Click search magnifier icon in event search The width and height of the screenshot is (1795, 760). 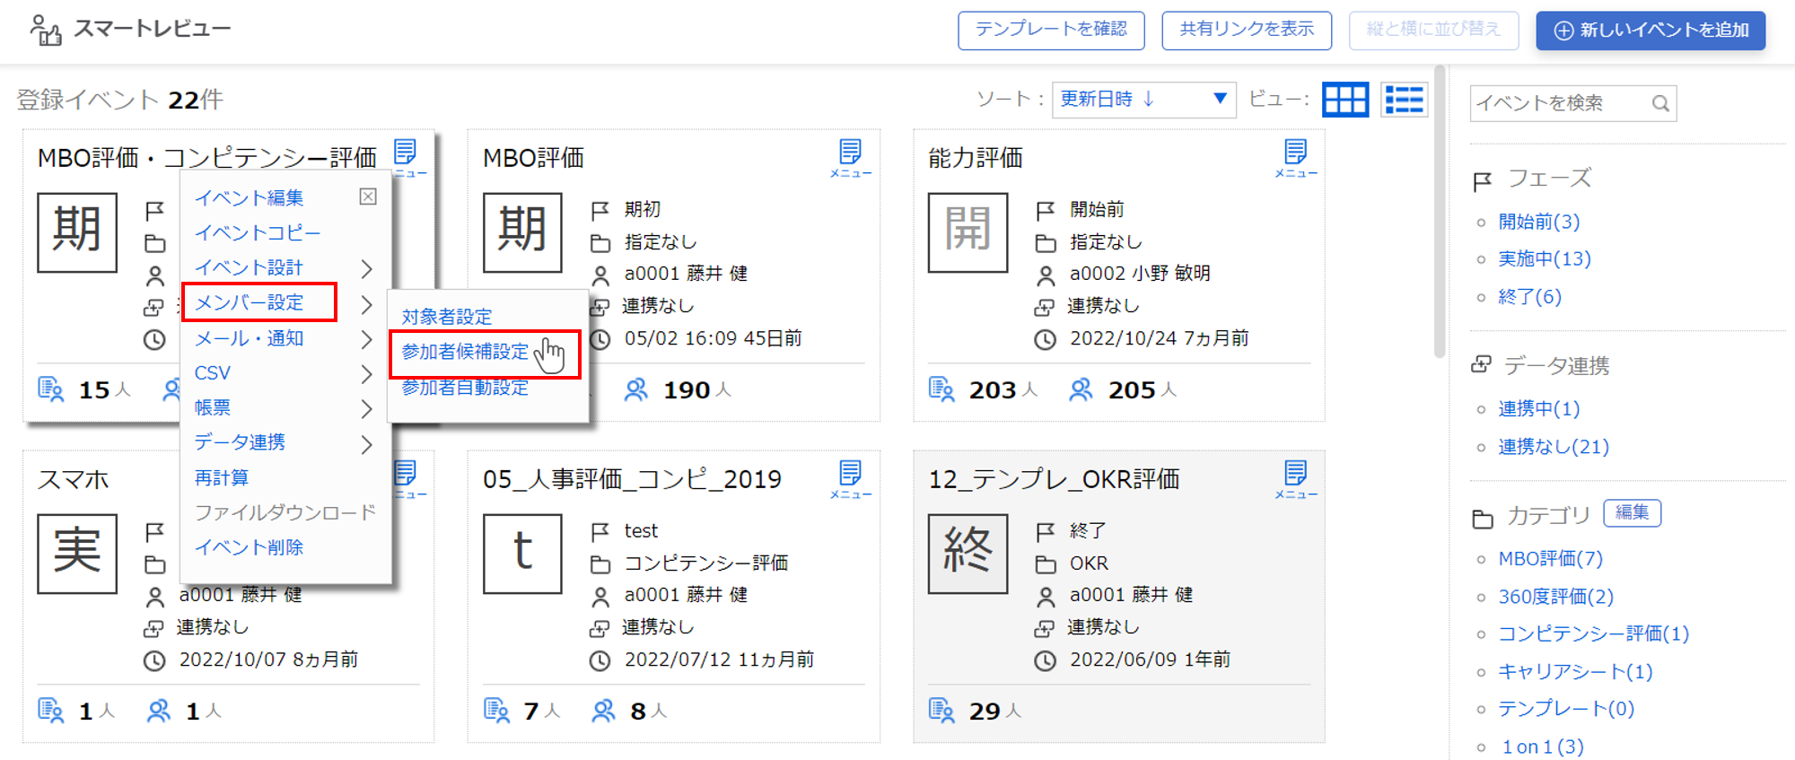[1660, 103]
